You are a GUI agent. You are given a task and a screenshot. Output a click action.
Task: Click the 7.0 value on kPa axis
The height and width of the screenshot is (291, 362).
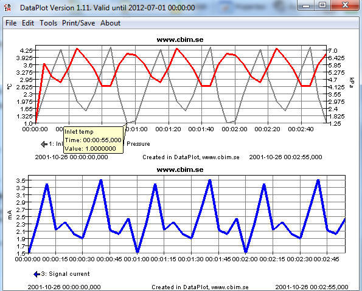point(333,51)
